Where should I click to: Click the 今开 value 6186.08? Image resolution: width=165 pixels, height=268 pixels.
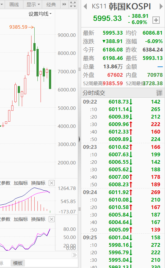point(113,50)
